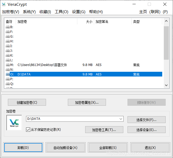Click the VeraCrypt title bar logo
This screenshot has height=158, width=173.
point(4,4)
